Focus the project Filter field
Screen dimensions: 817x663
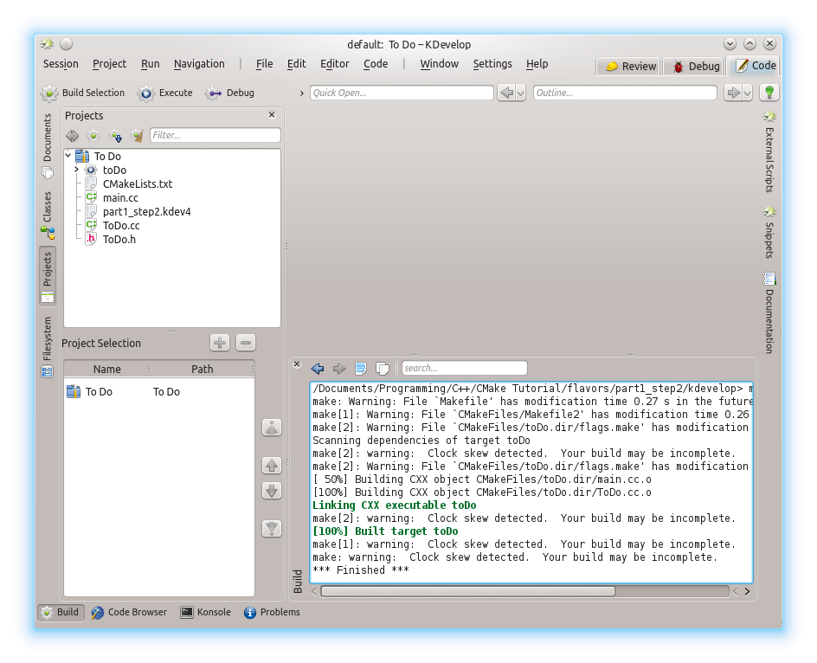216,135
